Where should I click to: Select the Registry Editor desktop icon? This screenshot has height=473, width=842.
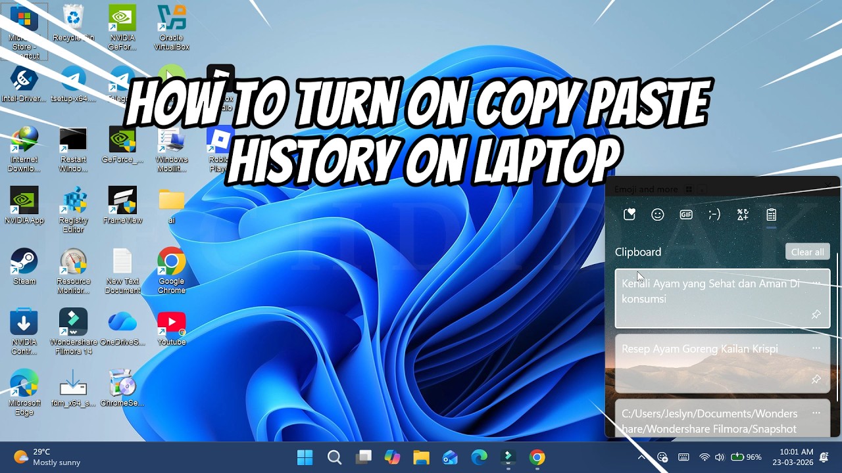point(73,211)
